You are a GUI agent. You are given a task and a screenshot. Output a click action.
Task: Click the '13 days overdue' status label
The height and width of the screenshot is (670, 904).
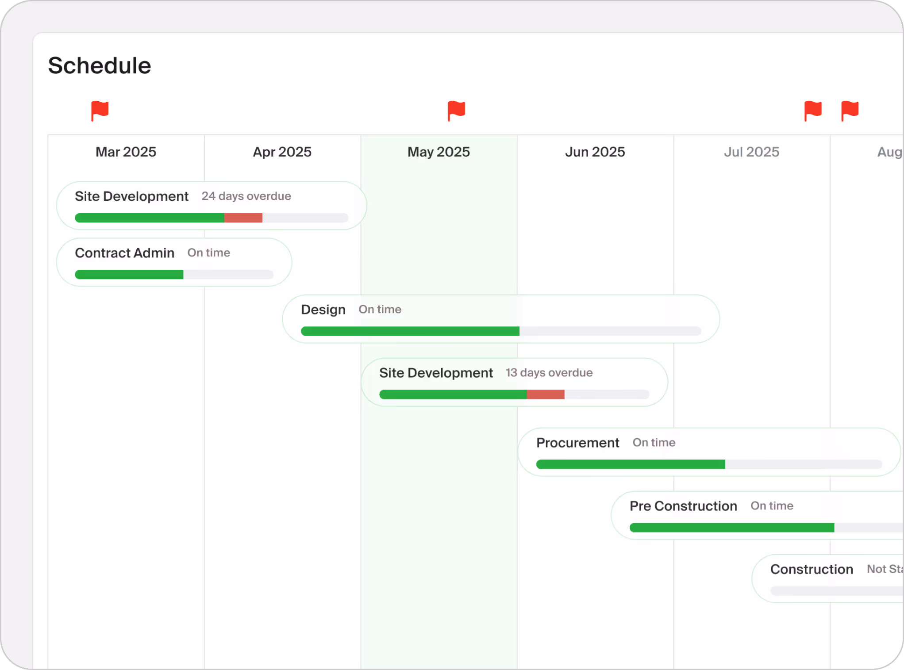549,372
